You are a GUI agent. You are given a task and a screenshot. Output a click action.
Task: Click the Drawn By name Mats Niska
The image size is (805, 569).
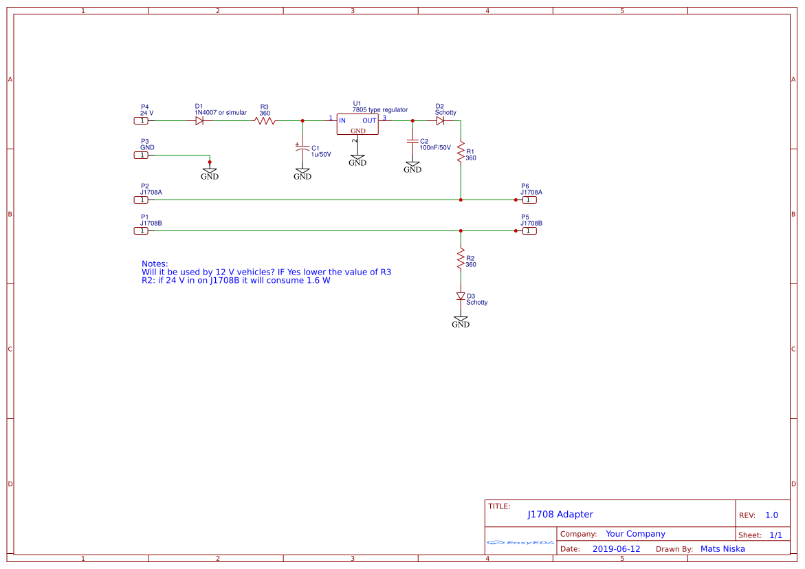pyautogui.click(x=723, y=548)
